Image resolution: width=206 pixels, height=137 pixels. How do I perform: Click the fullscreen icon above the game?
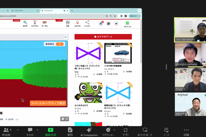[x=66, y=37]
